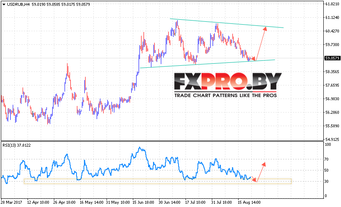Open the USDRUB,H4 chart dropdown arrow
Image resolution: width=341 pixels, height=207 pixels.
[4, 5]
